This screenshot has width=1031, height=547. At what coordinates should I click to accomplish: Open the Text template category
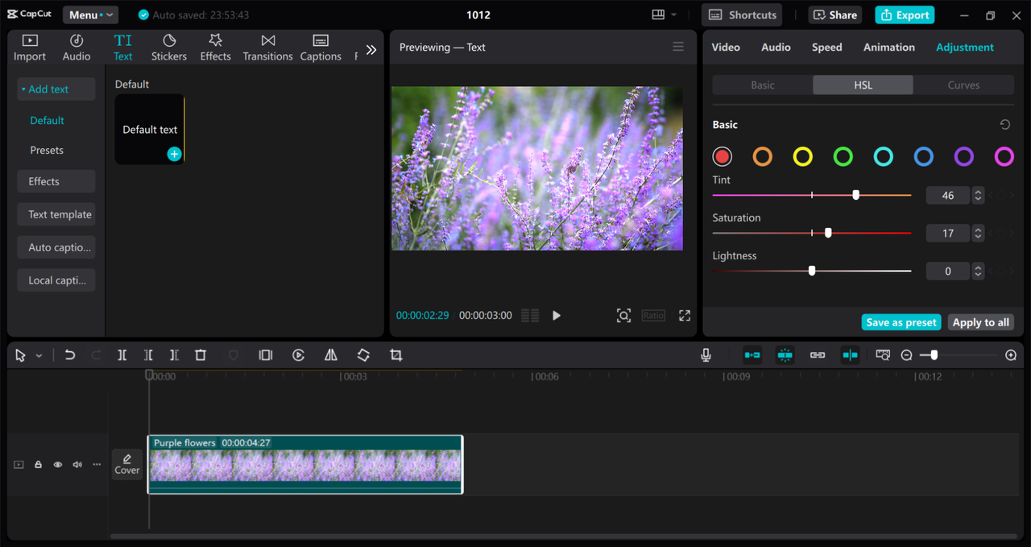[x=56, y=214]
